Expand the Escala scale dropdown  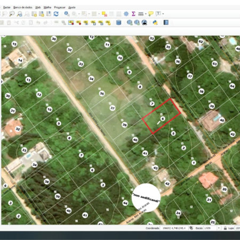(219, 228)
